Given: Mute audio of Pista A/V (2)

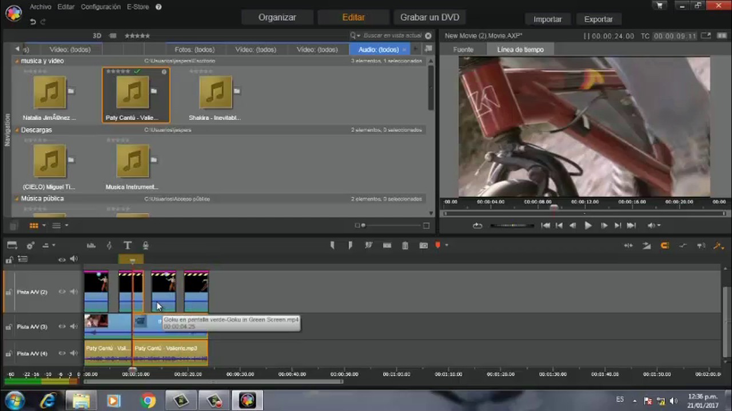Looking at the screenshot, I should click(74, 292).
